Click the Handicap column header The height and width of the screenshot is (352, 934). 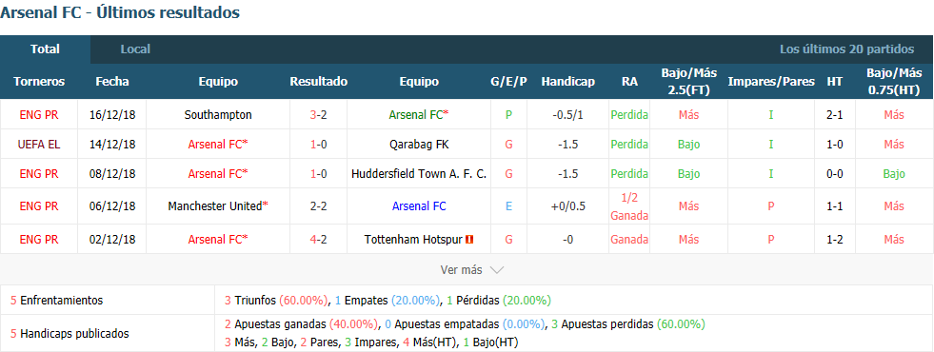tap(567, 82)
